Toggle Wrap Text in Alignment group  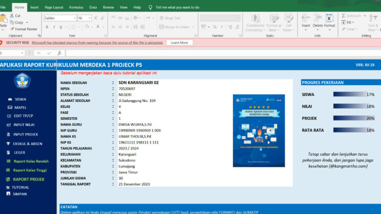pyautogui.click(x=169, y=18)
